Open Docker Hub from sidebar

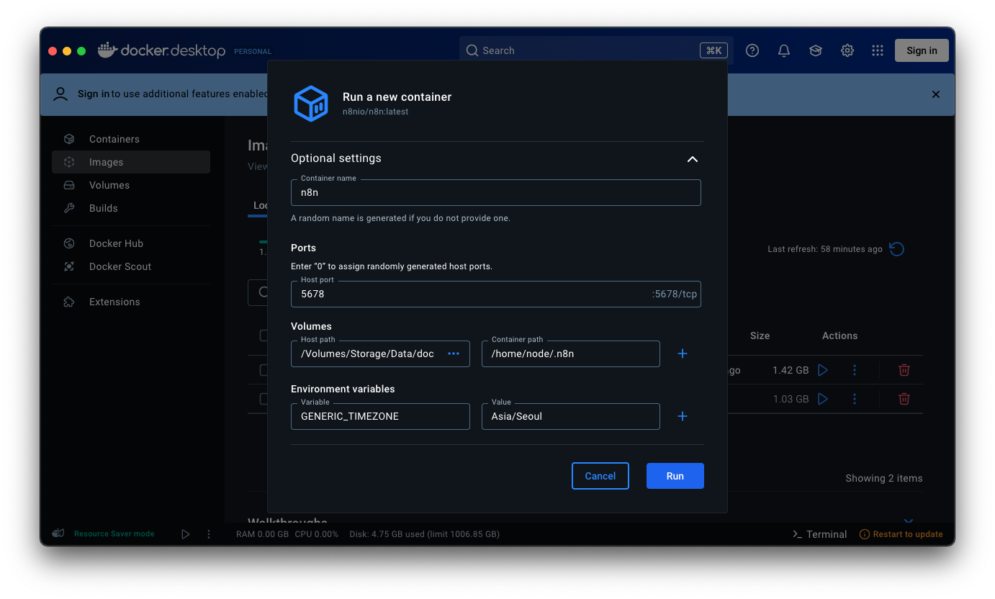click(x=131, y=243)
